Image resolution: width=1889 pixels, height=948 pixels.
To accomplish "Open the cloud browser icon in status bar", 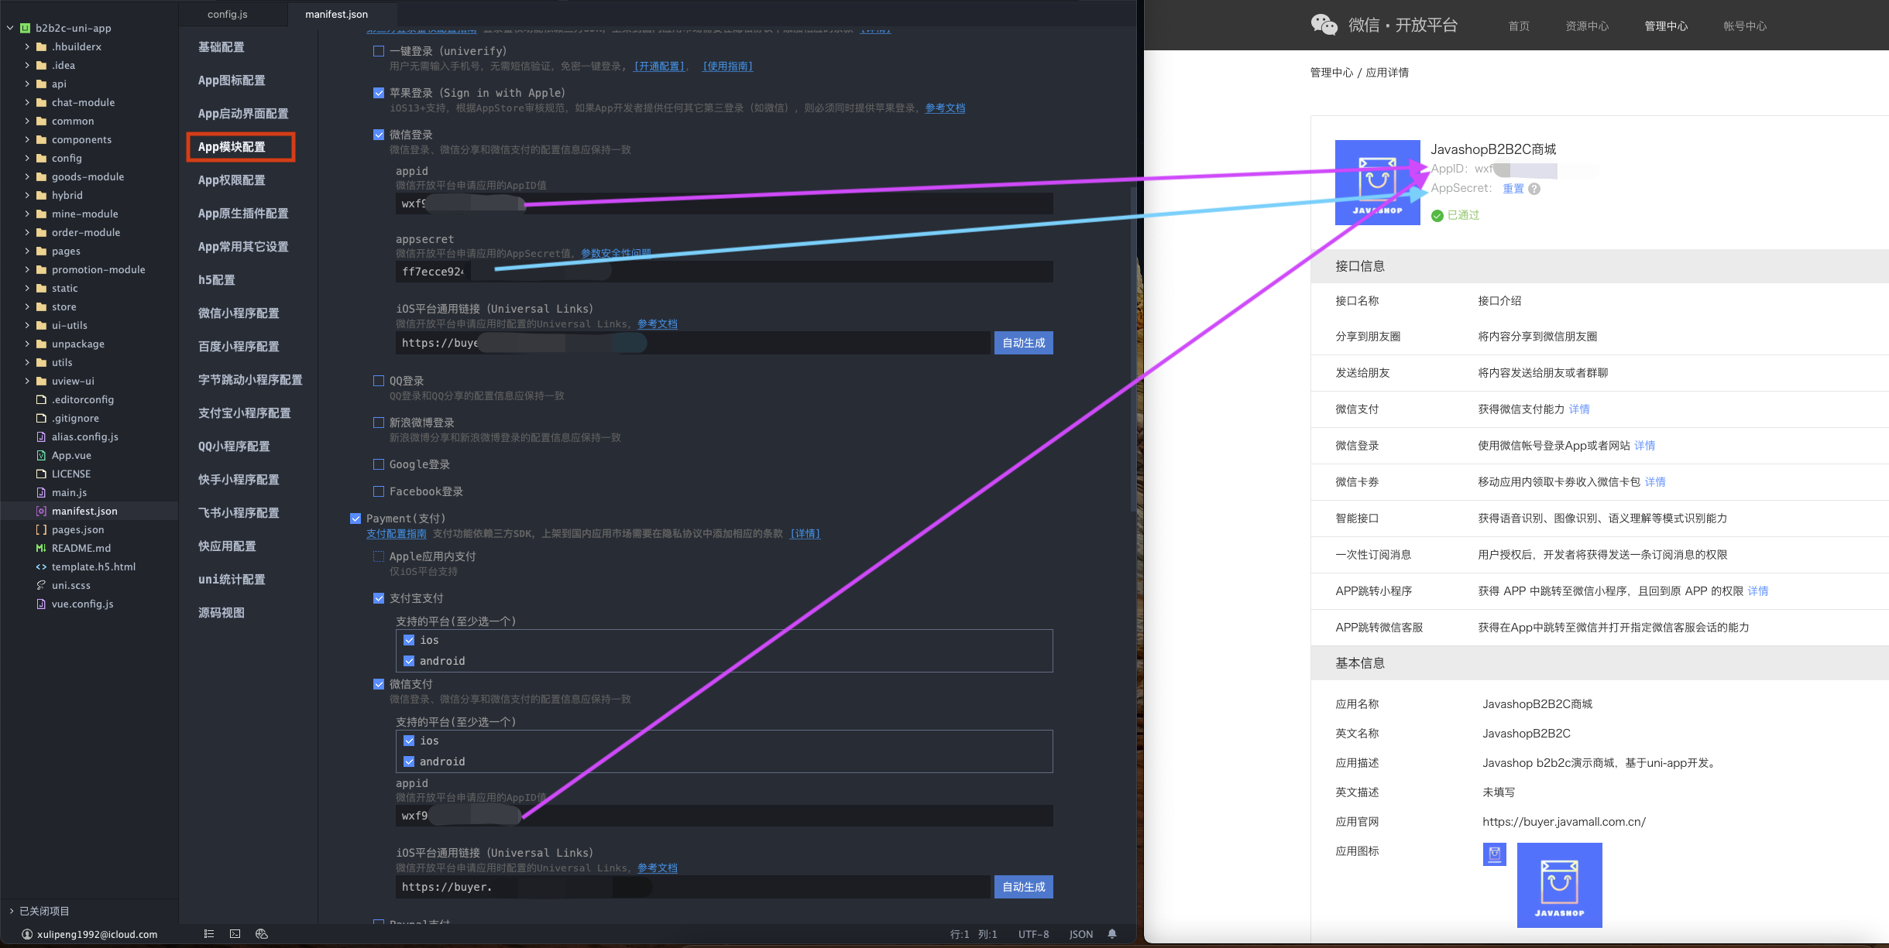I will (x=262, y=934).
